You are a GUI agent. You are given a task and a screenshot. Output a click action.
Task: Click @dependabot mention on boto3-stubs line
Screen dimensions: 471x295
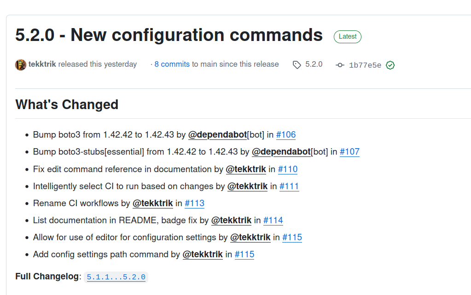281,152
